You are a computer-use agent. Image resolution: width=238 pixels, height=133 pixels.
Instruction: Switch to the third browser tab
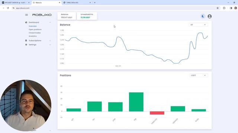tap(77, 3)
